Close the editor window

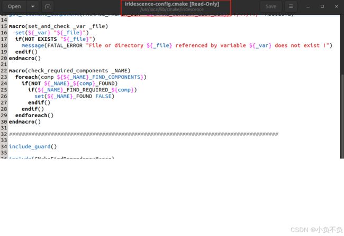pos(336,6)
